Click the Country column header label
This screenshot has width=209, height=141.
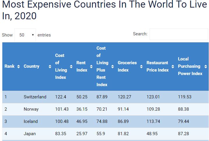(x=31, y=67)
